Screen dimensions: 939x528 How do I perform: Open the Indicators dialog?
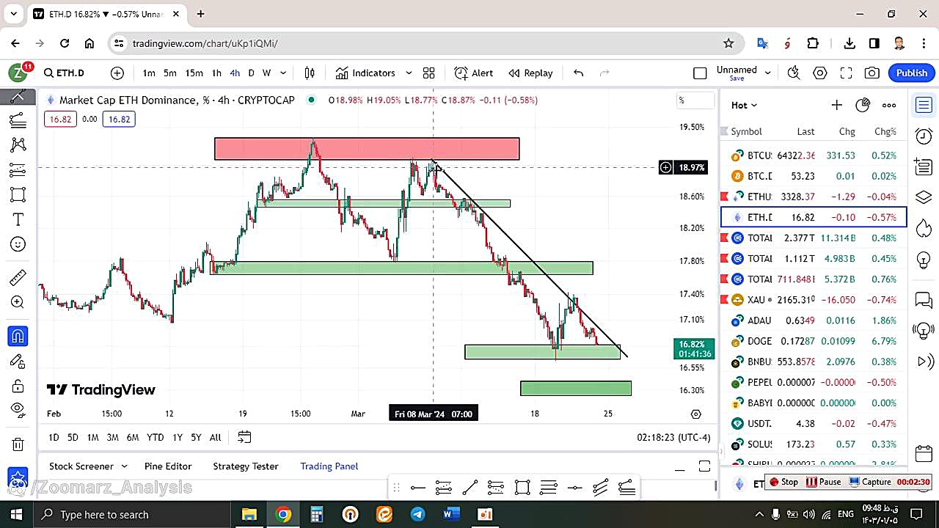(365, 73)
